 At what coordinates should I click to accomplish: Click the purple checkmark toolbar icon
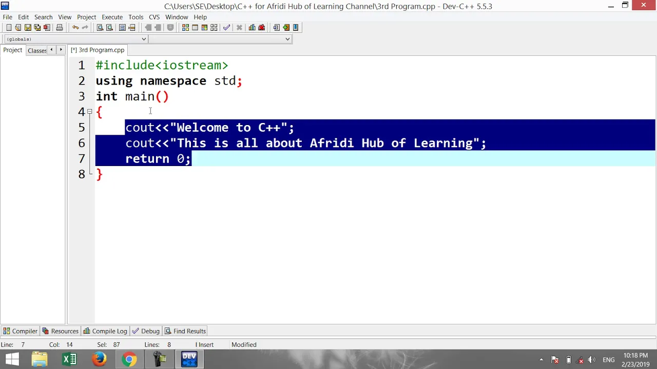226,28
